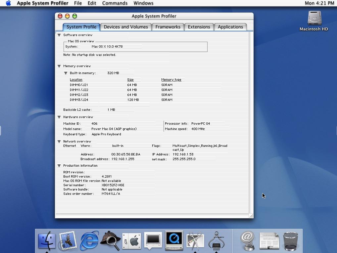This screenshot has width=337, height=253.
Task: Select the DIMM0/J21 memory row
Action: tap(121, 85)
